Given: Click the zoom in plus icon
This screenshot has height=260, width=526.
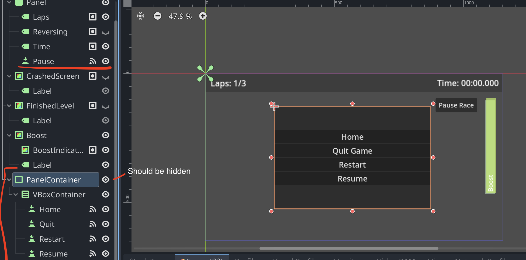Looking at the screenshot, I should pos(203,16).
